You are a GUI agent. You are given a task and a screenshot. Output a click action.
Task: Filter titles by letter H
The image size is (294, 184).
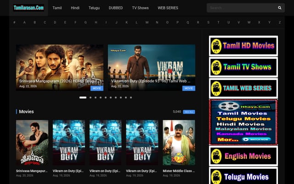[x=96, y=23]
